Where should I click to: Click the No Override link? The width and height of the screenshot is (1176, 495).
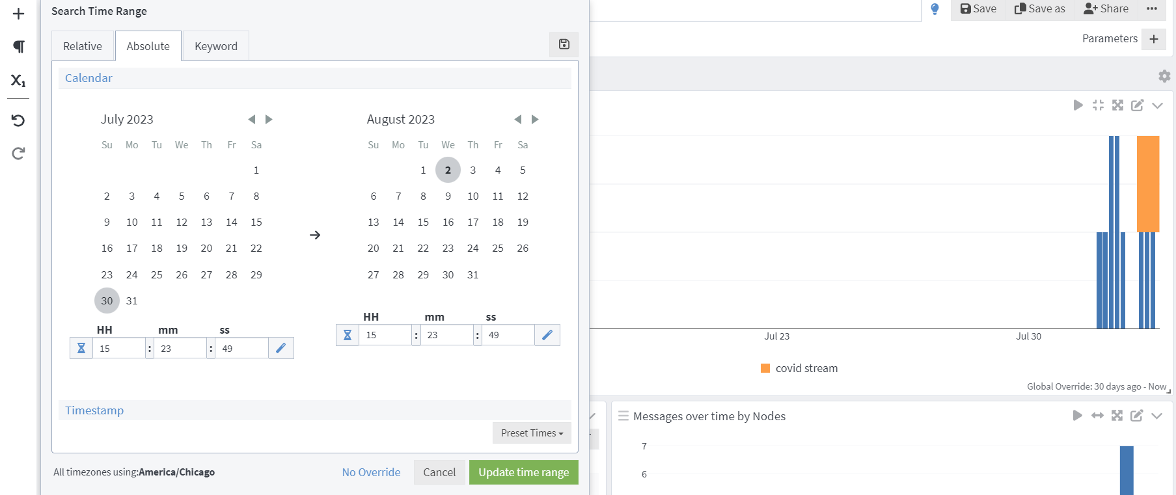tap(371, 472)
